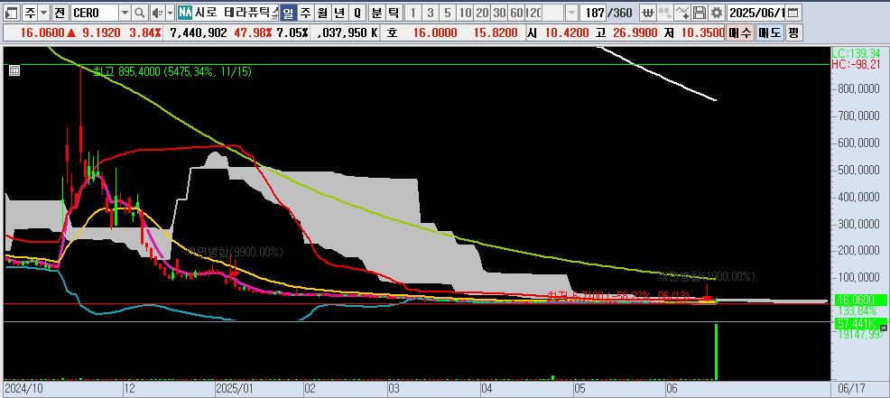Click the 최고 895.4000 high label

pos(172,71)
